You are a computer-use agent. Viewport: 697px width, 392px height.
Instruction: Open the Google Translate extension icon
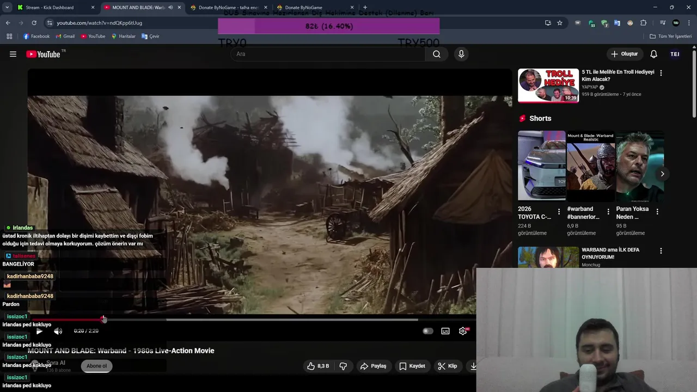pos(617,23)
